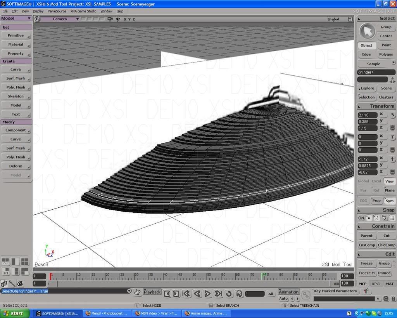Image resolution: width=397 pixels, height=318 pixels.
Task: Toggle the playback loop icon
Action: point(229,294)
